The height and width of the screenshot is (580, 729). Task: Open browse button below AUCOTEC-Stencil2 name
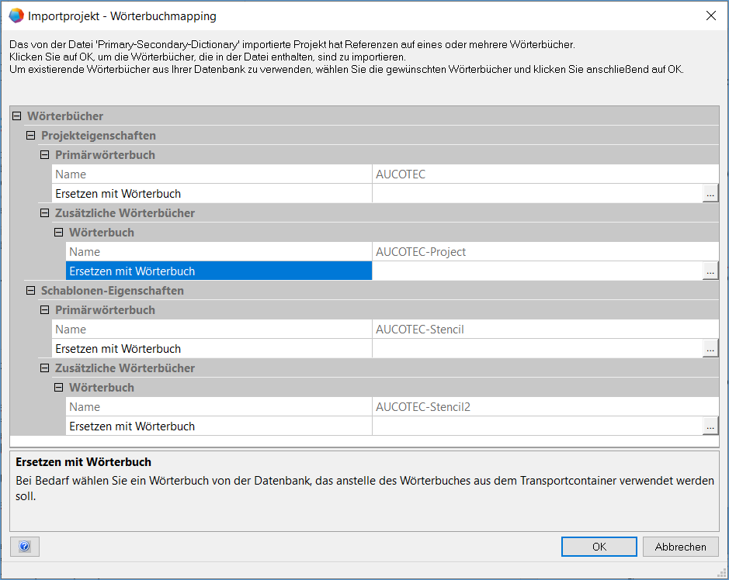[x=710, y=426]
